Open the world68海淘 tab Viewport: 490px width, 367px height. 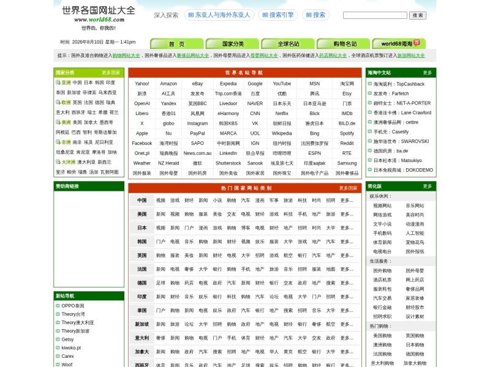(x=399, y=43)
